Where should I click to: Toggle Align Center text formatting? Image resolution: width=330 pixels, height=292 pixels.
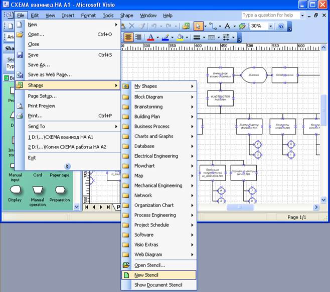128,37
